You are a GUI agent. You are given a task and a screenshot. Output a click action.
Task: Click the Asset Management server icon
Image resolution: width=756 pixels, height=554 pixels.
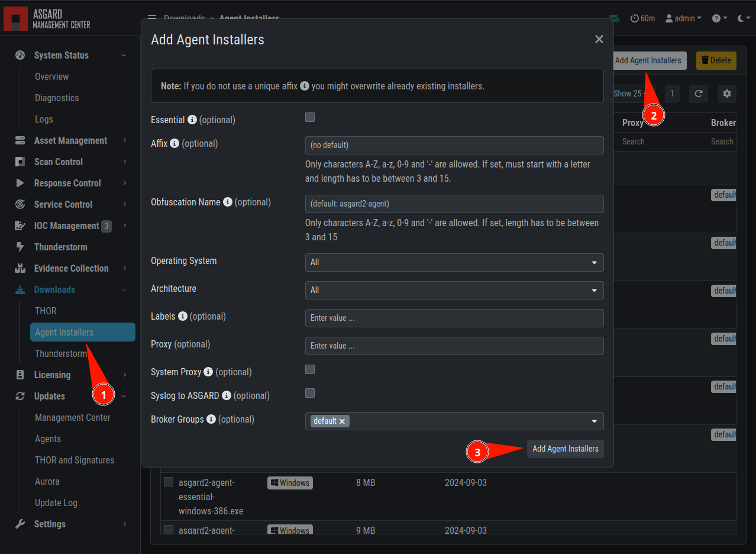point(20,140)
